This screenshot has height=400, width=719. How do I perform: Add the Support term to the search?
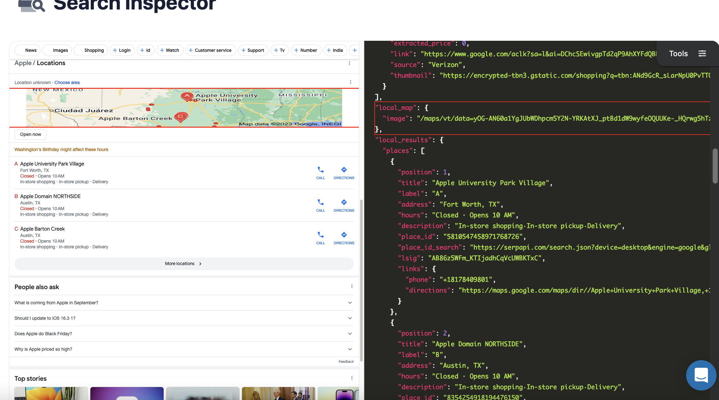[253, 50]
